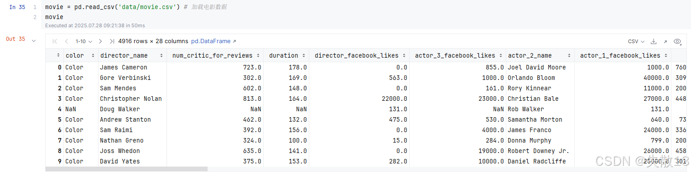Select cell 'James Cameron'
Screen dimensions: 691x173
point(124,67)
